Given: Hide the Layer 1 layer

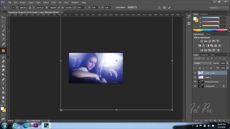Looking at the screenshot, I should (x=195, y=77).
